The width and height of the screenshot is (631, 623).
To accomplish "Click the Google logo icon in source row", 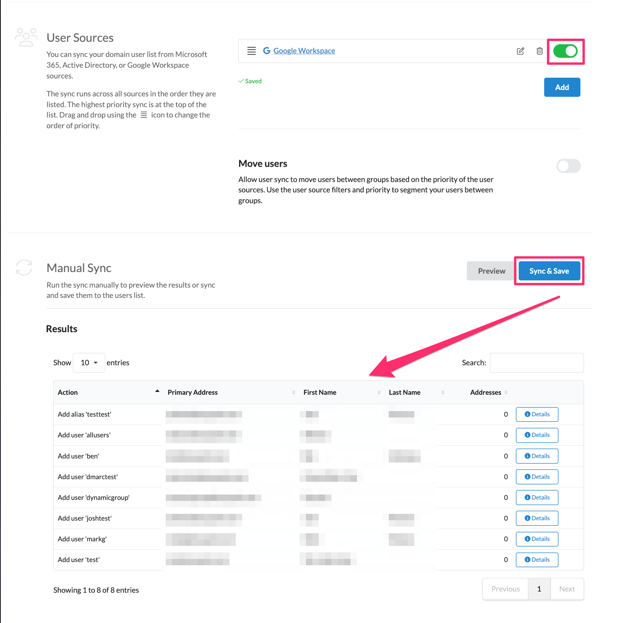I will pos(267,51).
